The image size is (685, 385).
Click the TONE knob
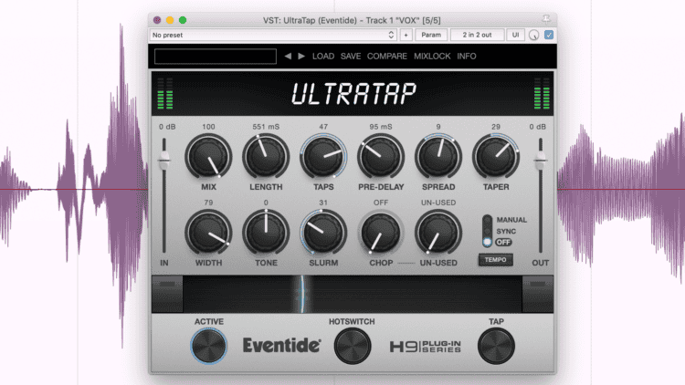pos(266,233)
